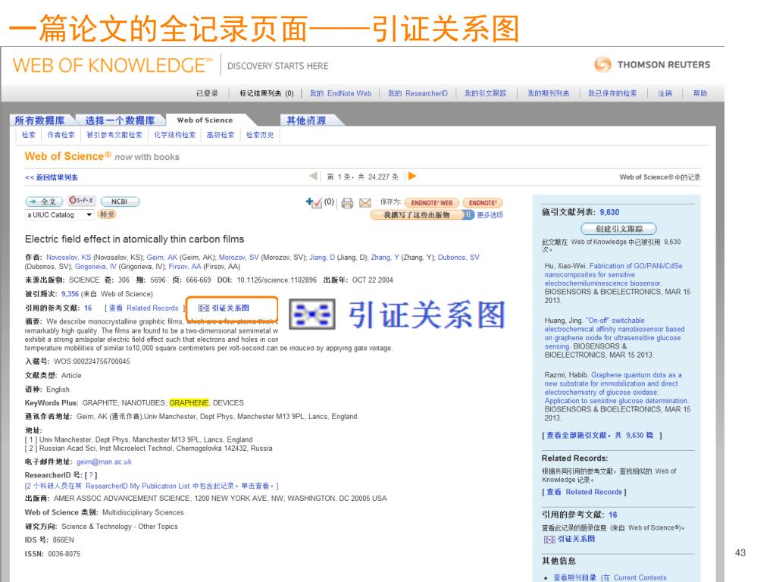776x582 pixels.
Task: Click cited references count 16 link
Action: pyautogui.click(x=88, y=308)
